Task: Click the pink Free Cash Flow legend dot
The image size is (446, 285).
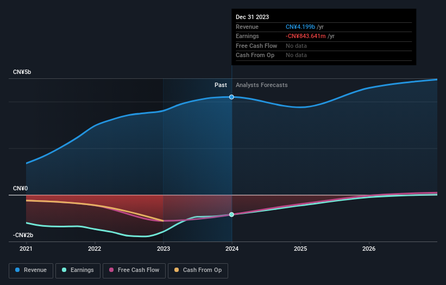Action: coord(111,270)
